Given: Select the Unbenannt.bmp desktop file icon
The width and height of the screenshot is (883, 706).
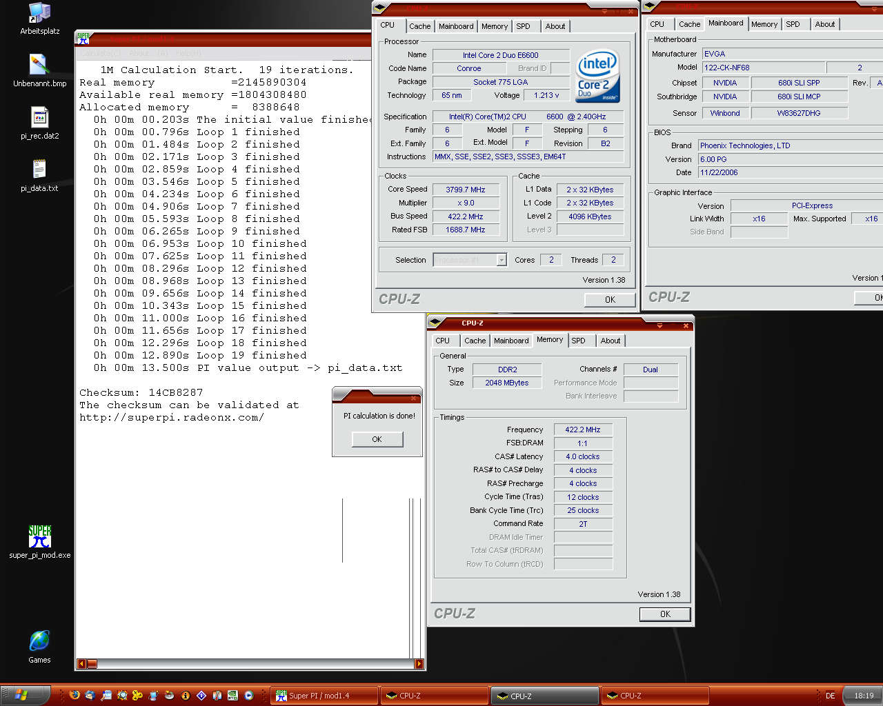Looking at the screenshot, I should [39, 70].
